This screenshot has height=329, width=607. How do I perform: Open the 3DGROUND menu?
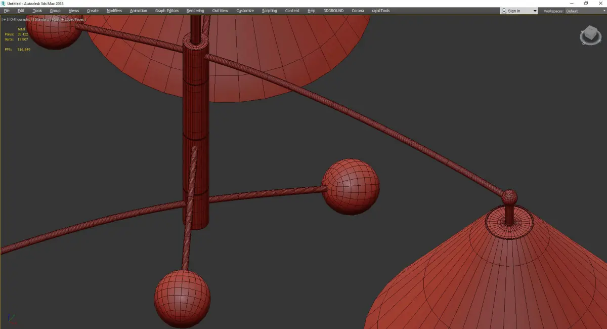pos(333,11)
